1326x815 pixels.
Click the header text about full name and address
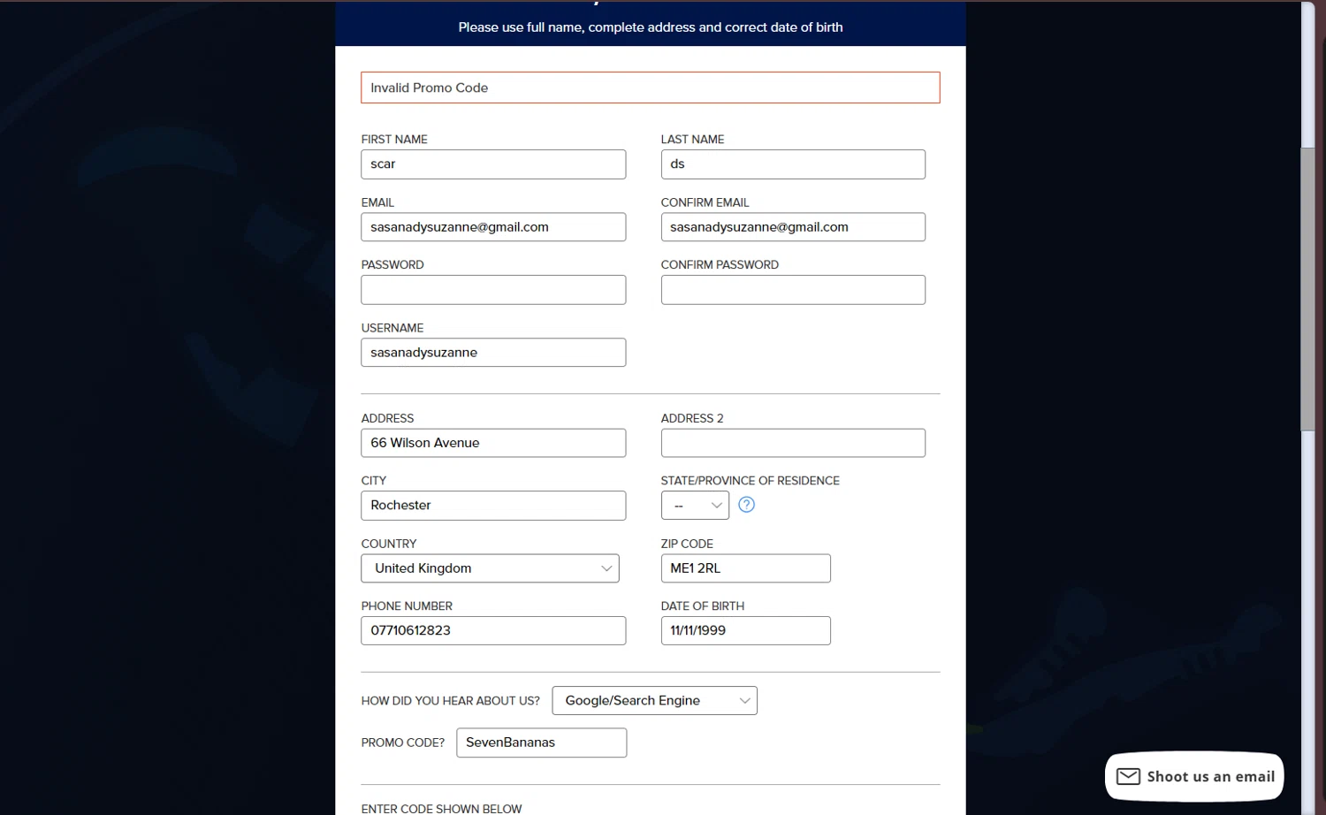pyautogui.click(x=651, y=27)
